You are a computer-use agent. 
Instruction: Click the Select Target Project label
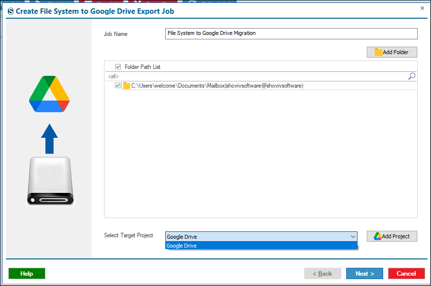coord(128,235)
